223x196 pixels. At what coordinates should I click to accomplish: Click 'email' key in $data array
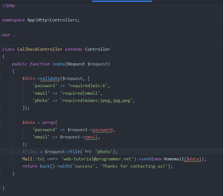click(x=41, y=137)
